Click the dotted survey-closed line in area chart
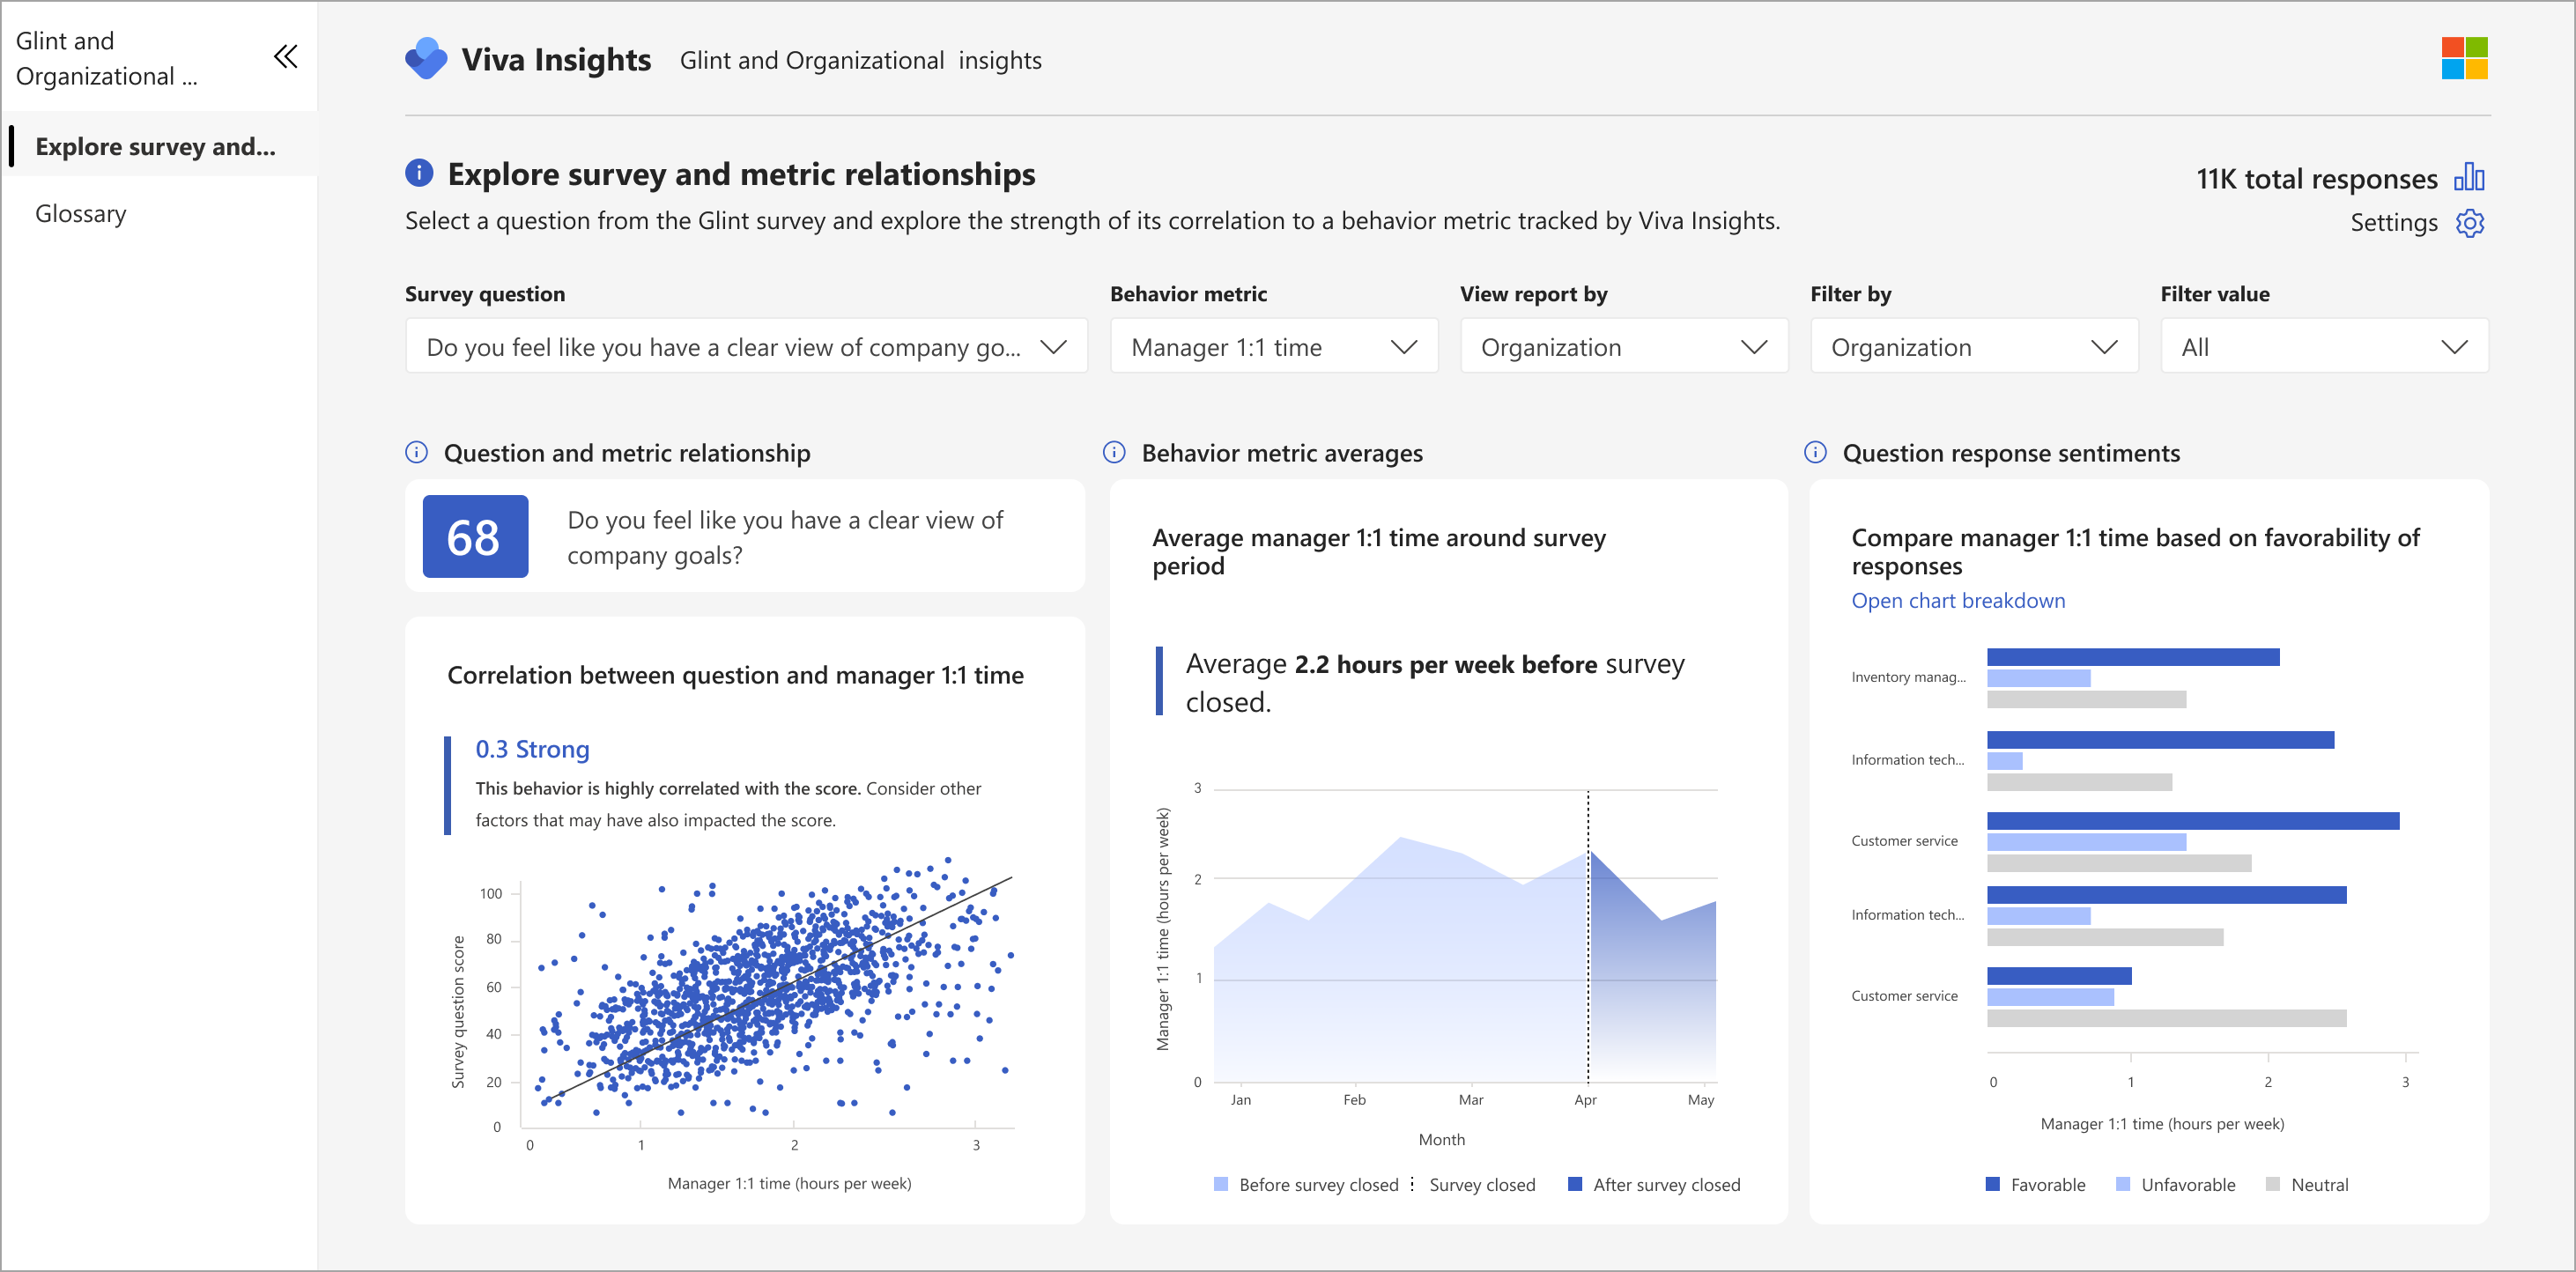The width and height of the screenshot is (2576, 1272). (1588, 936)
